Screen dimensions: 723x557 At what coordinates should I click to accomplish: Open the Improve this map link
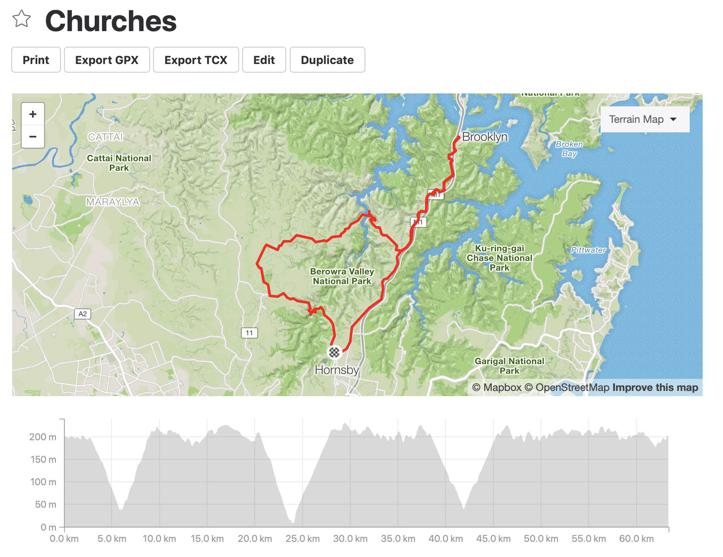[655, 387]
